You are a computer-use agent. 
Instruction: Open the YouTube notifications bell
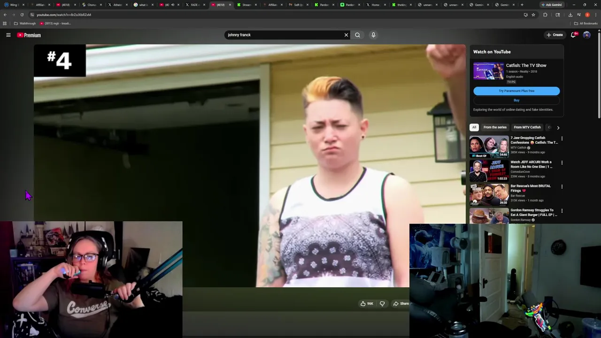[573, 35]
